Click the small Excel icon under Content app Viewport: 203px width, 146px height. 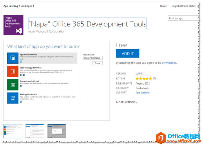21,86
